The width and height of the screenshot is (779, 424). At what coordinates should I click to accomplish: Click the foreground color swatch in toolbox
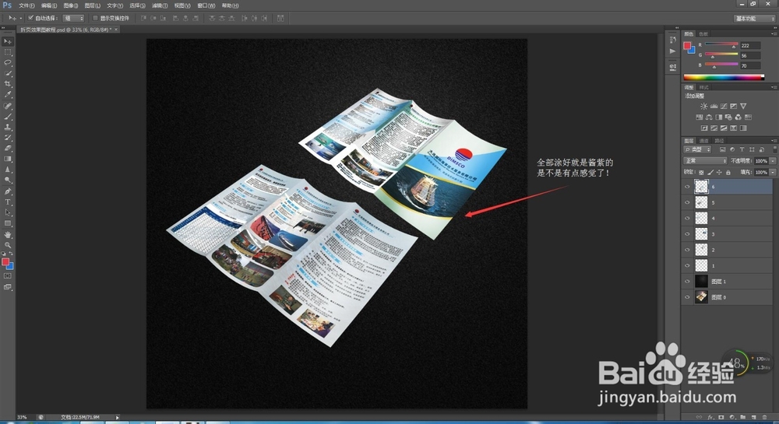tap(5, 262)
